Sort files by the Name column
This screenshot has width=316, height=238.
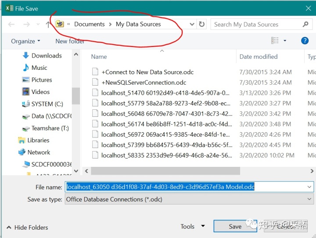click(x=99, y=57)
